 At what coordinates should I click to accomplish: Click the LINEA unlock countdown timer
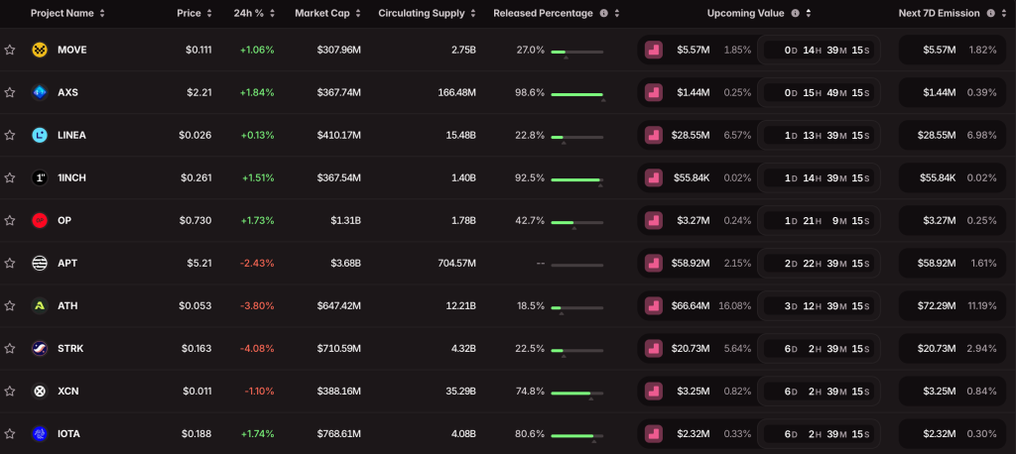[819, 135]
